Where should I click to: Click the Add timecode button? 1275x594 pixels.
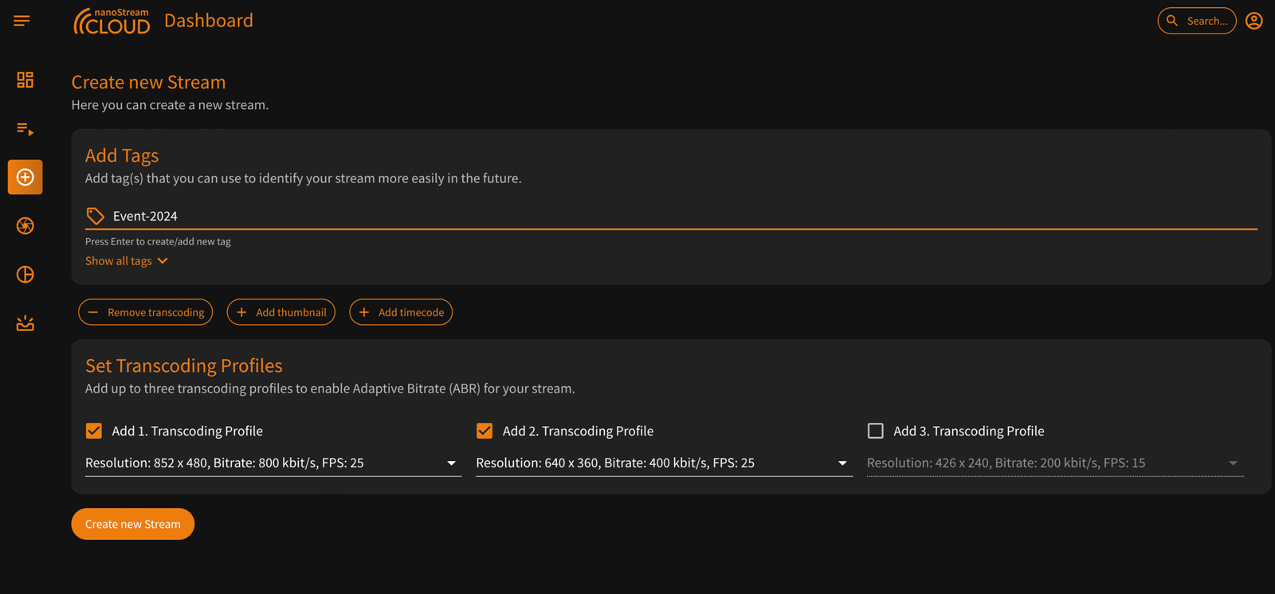point(401,312)
